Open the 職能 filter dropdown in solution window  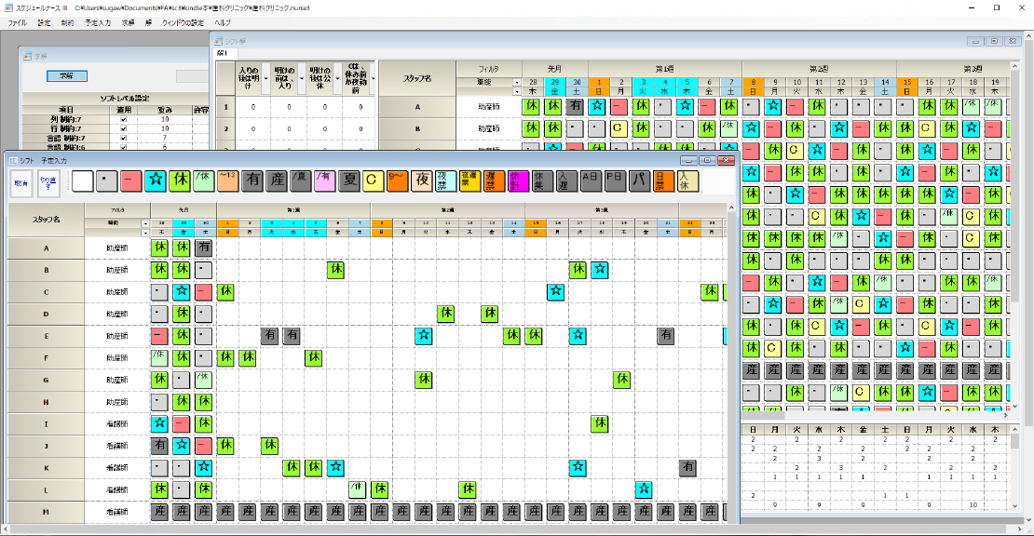click(517, 82)
